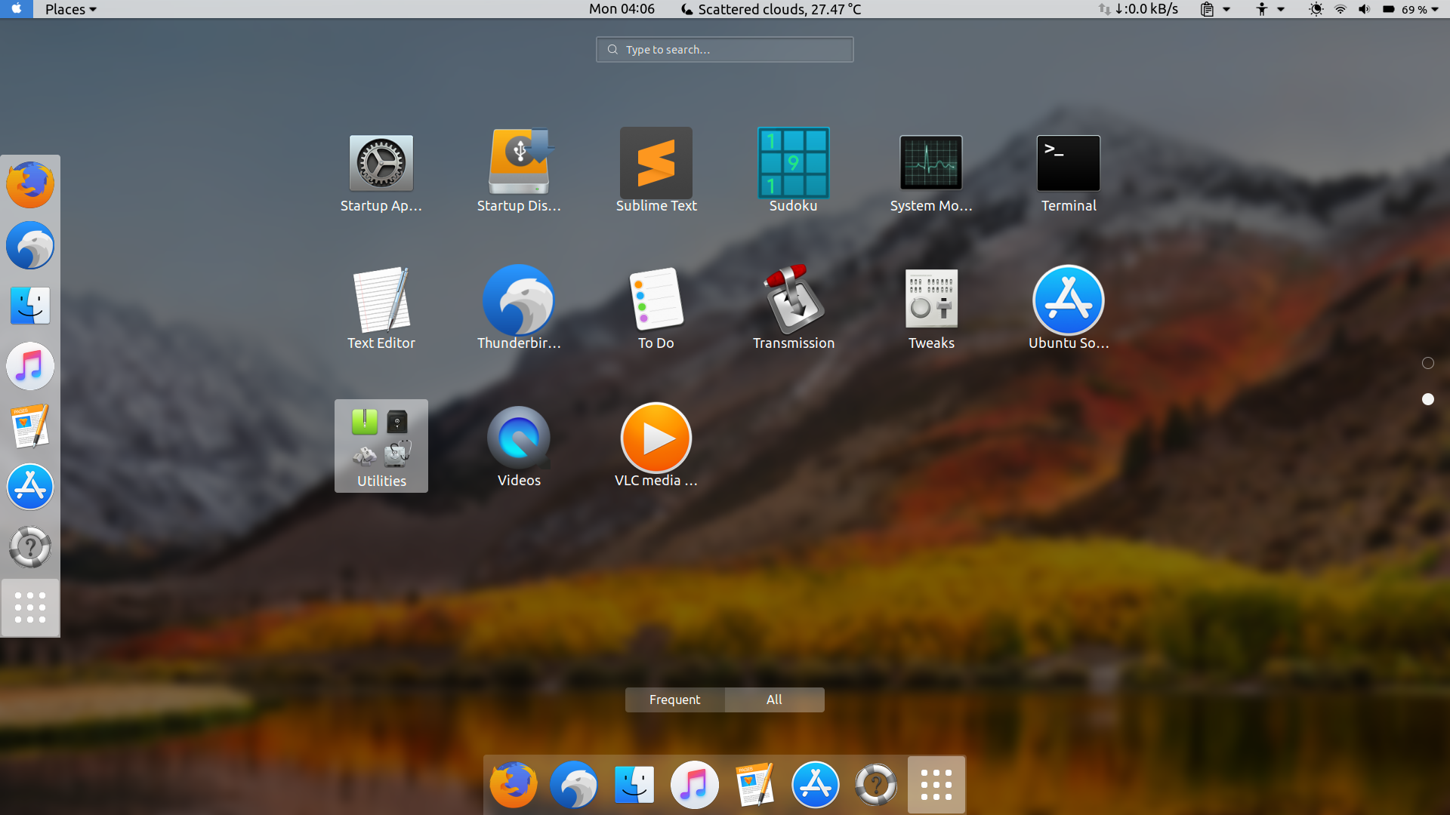The width and height of the screenshot is (1450, 815).
Task: Expand the Places menu
Action: tap(70, 9)
